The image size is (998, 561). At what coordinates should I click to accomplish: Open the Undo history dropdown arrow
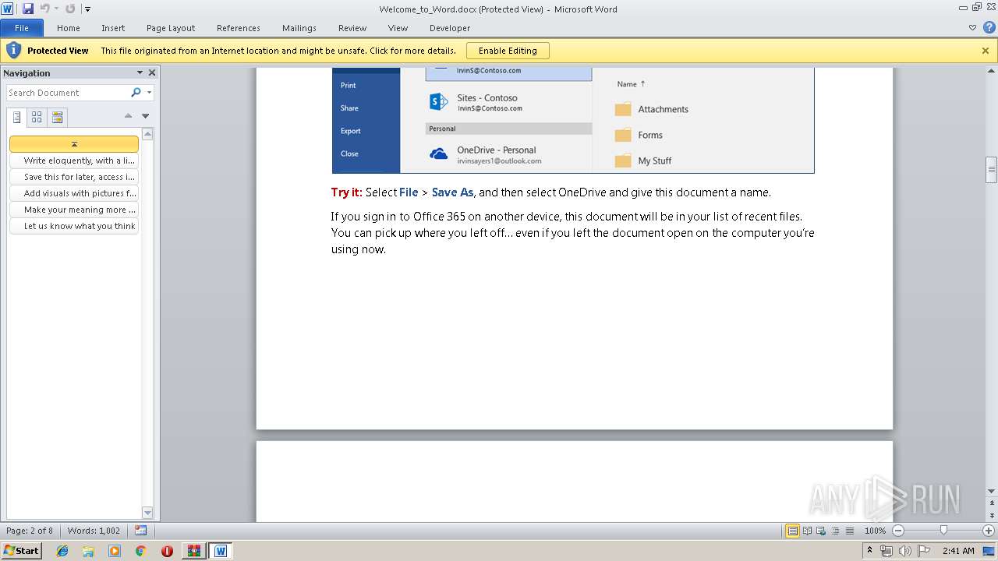tap(56, 9)
